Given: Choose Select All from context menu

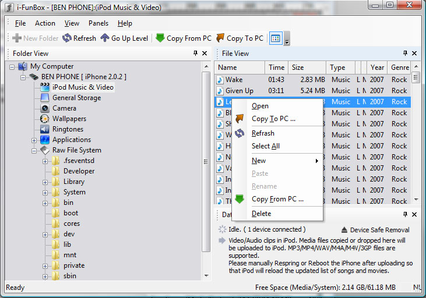Looking at the screenshot, I should (265, 146).
